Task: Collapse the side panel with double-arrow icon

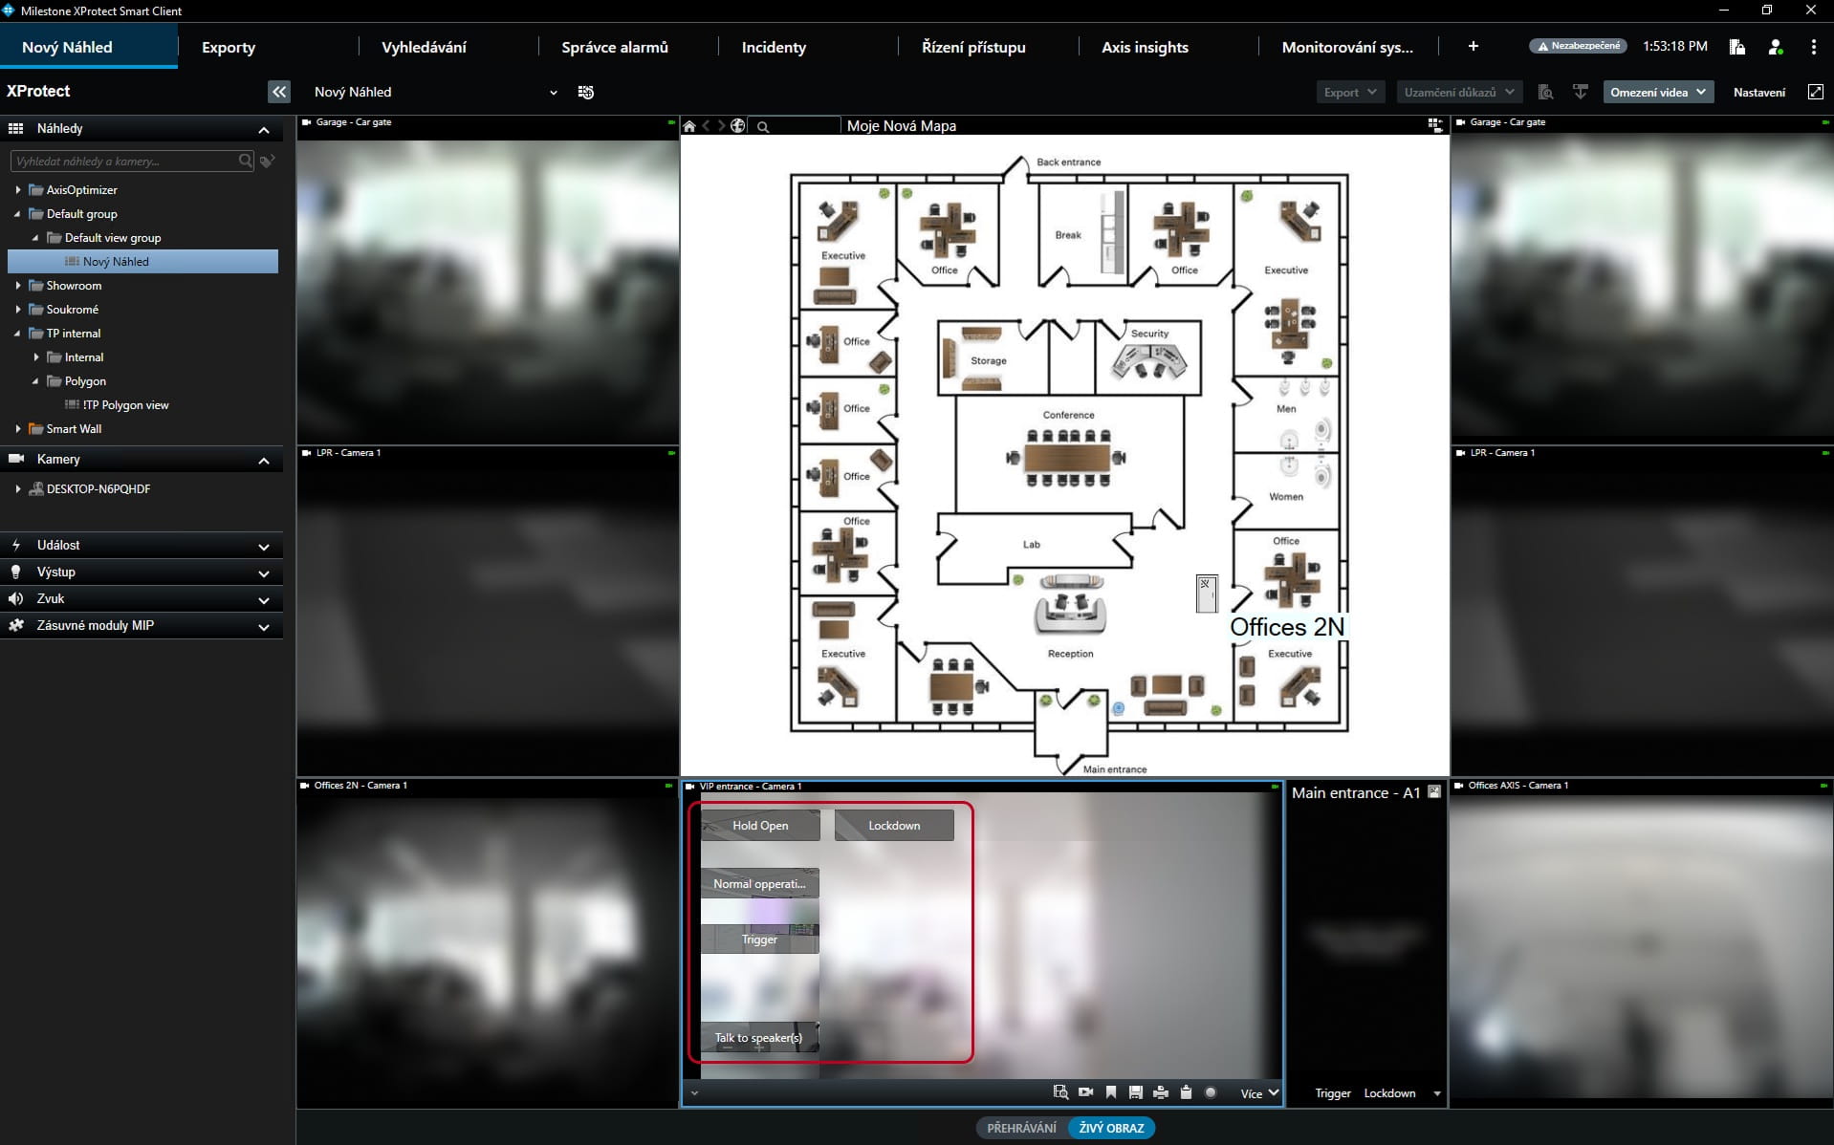Action: (278, 92)
